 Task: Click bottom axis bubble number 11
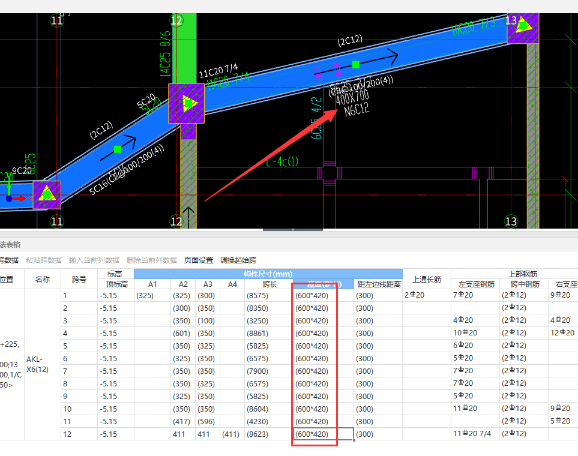57,221
